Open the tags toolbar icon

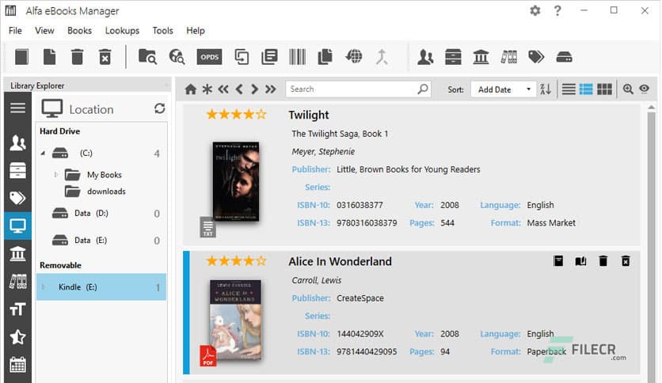(x=536, y=57)
